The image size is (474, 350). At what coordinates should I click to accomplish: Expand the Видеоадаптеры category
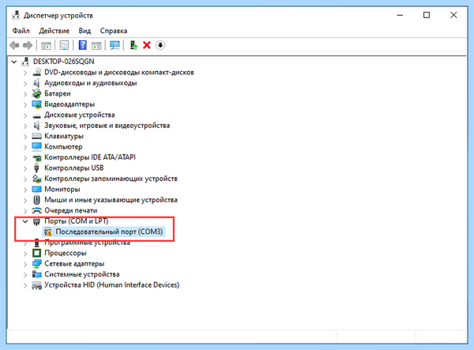tap(25, 104)
